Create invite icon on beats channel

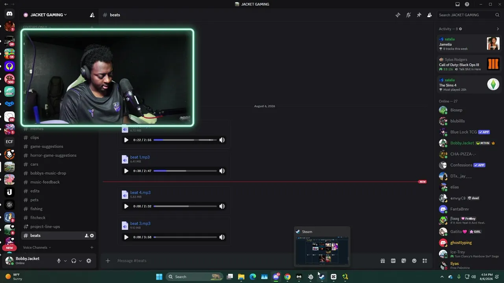pyautogui.click(x=86, y=236)
